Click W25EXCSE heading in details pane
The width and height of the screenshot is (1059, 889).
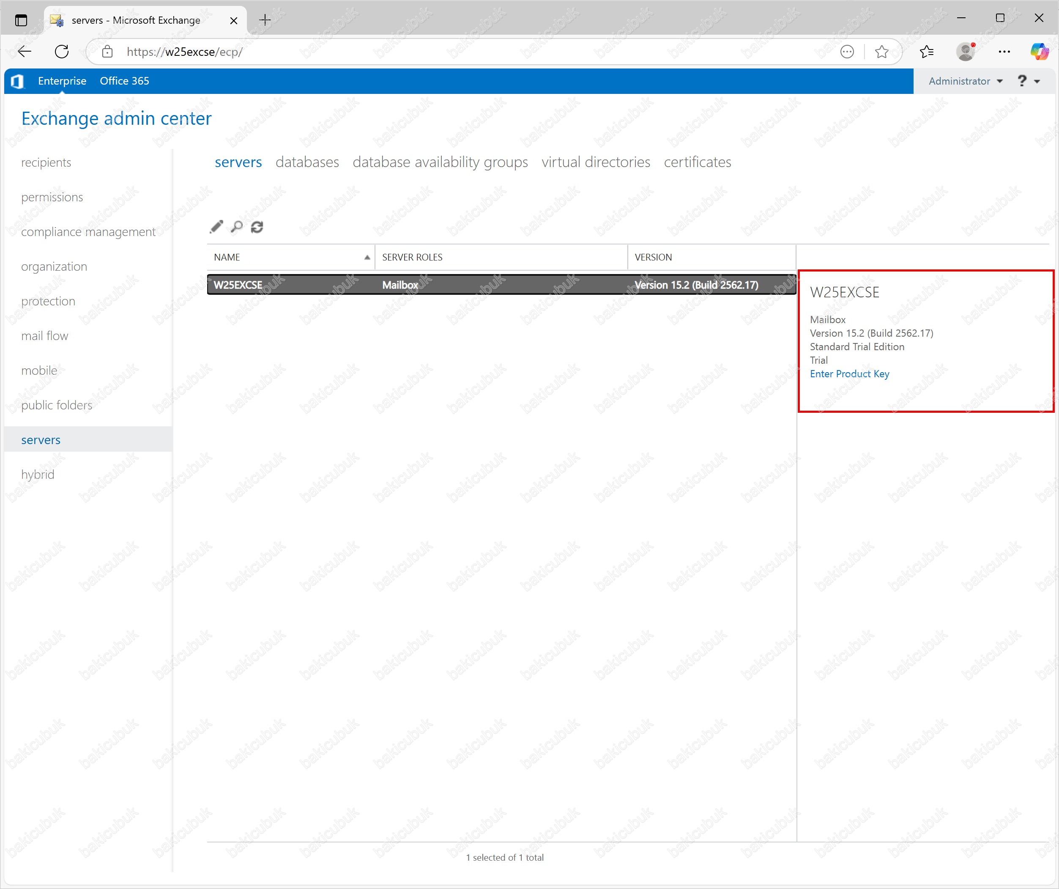pyautogui.click(x=845, y=292)
